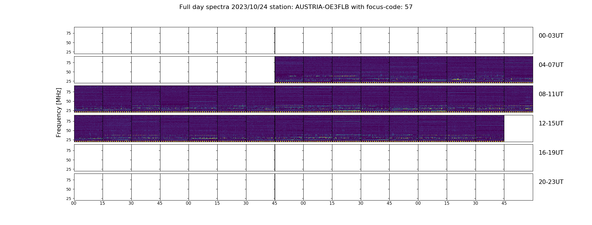The image size is (592, 225).
Task: Click the 00-03UT row label
Action: [551, 36]
